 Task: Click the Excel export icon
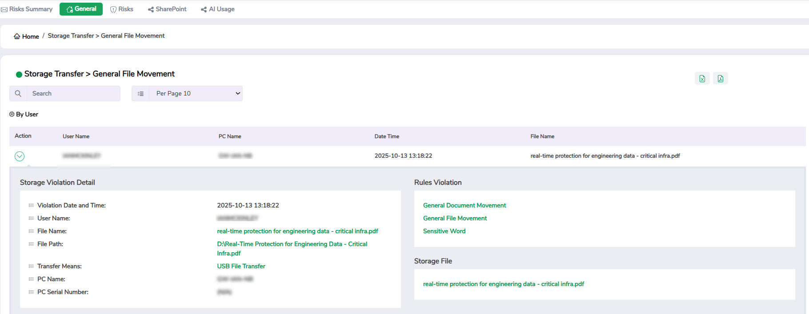pyautogui.click(x=702, y=79)
